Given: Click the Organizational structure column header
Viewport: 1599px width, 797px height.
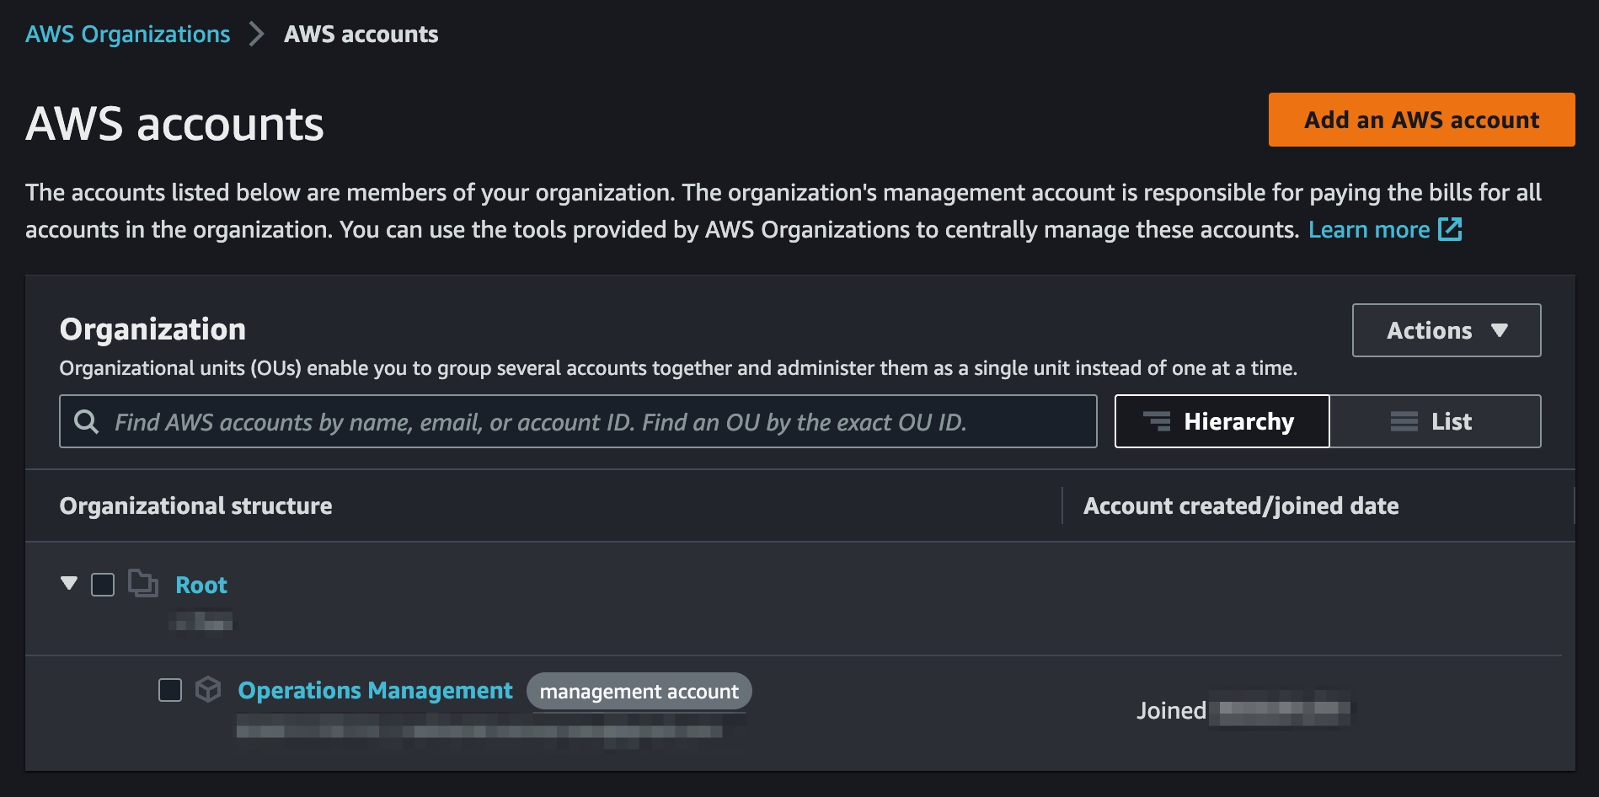Looking at the screenshot, I should tap(195, 505).
